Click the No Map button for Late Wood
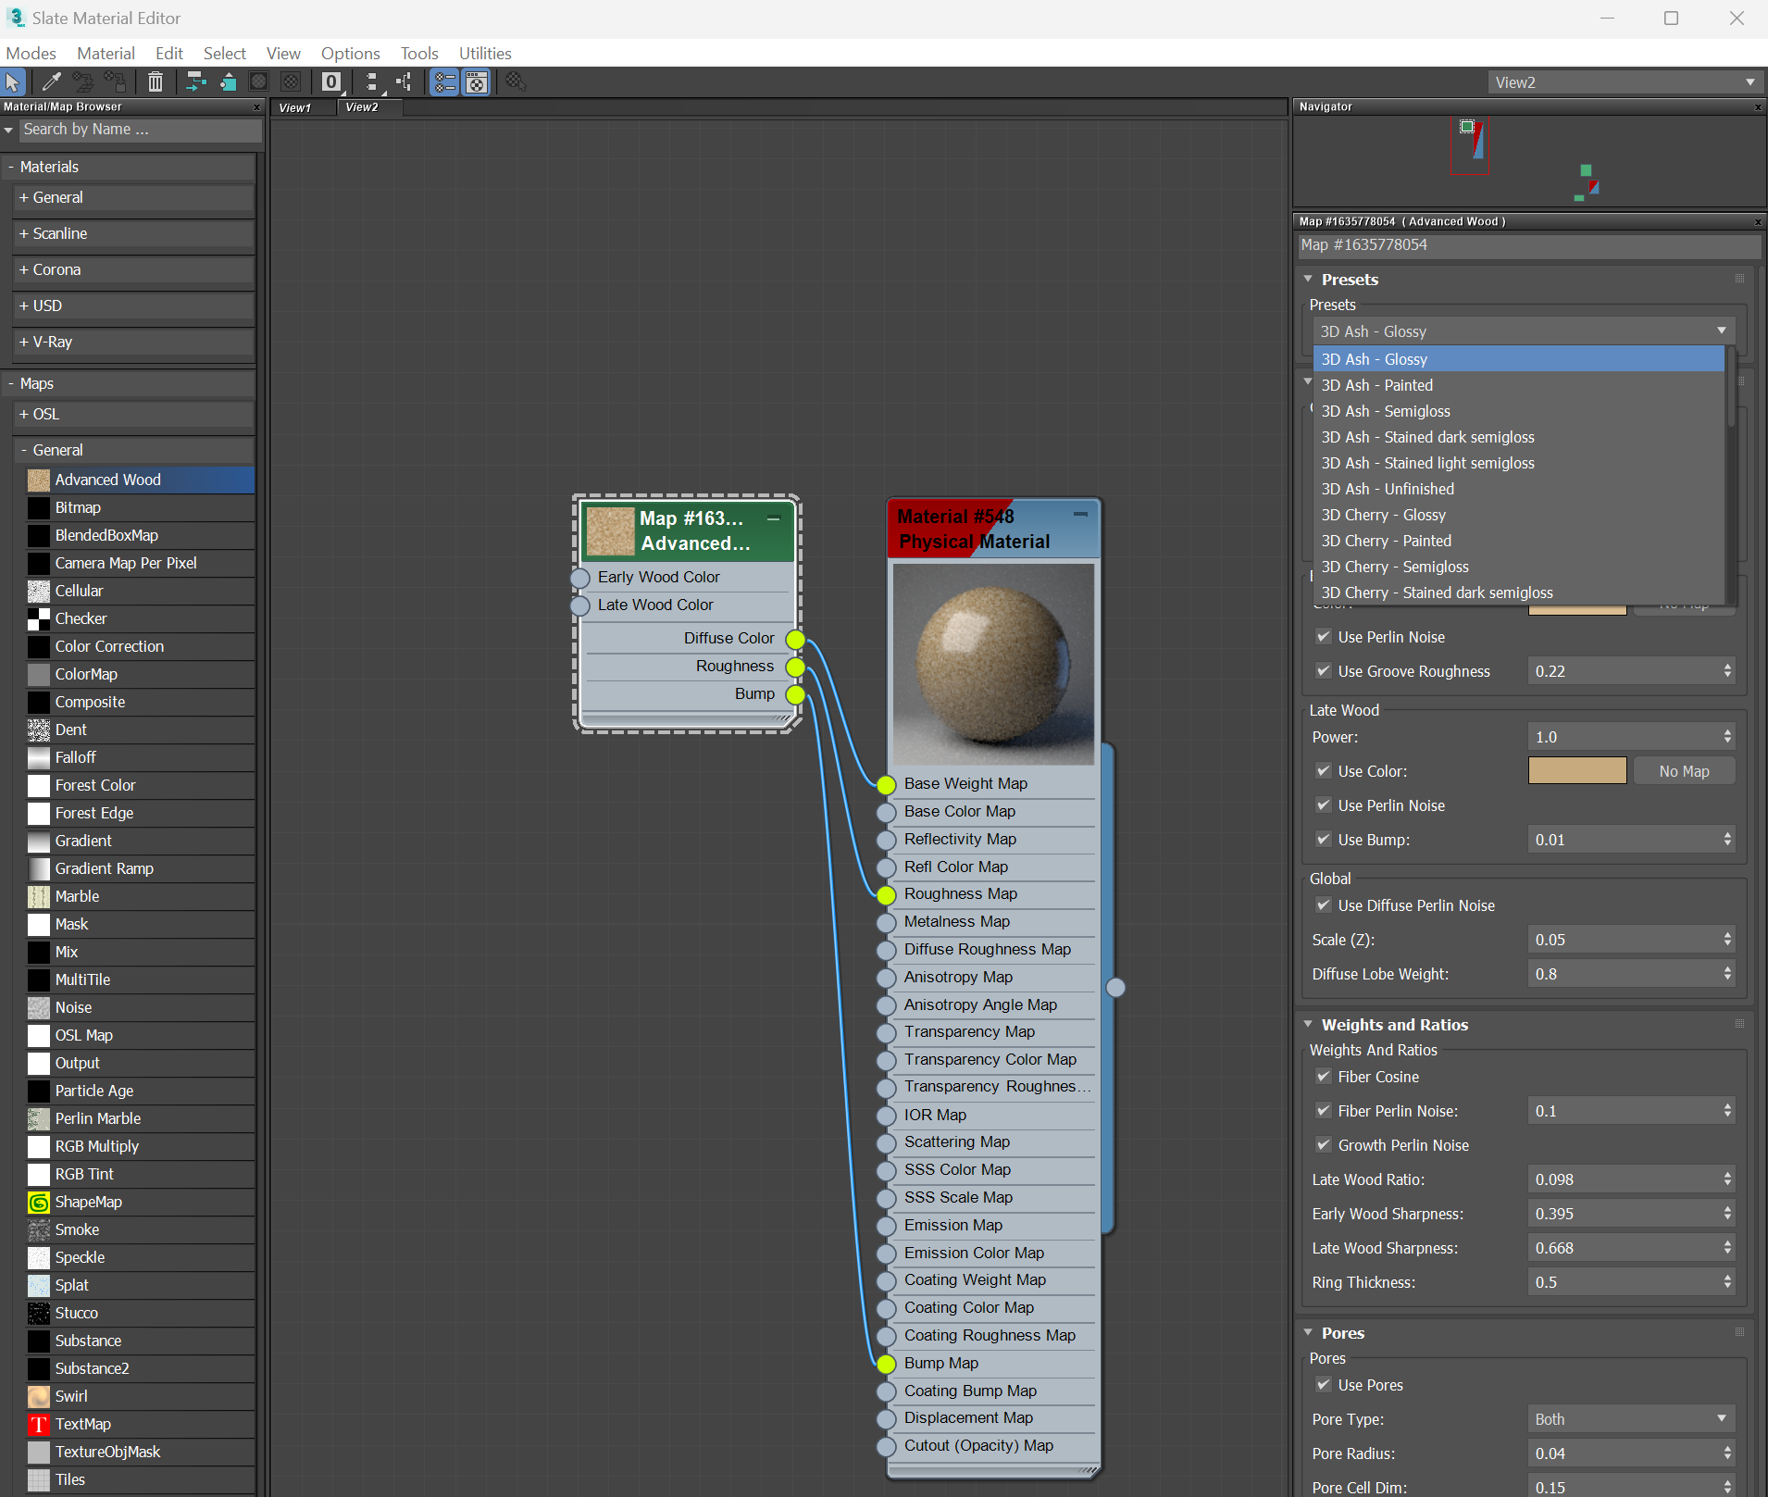Viewport: 1768px width, 1497px height. [1683, 770]
